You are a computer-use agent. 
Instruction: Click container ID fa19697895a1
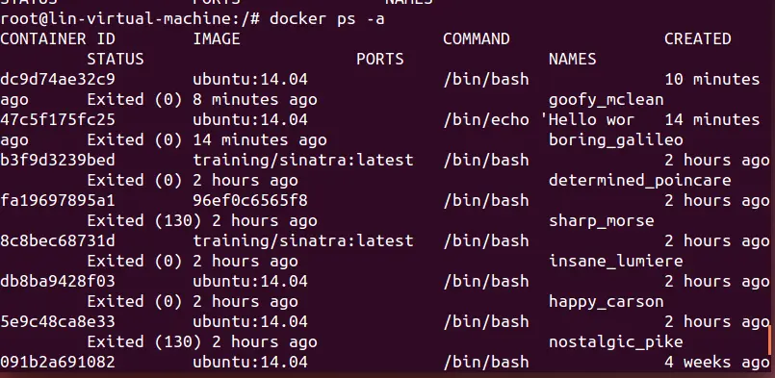[x=58, y=201]
